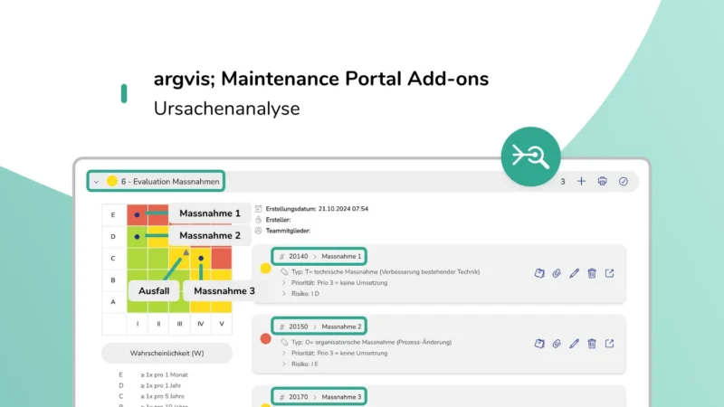Click the team icon next to Teammitglieder
The height and width of the screenshot is (407, 724).
[258, 231]
